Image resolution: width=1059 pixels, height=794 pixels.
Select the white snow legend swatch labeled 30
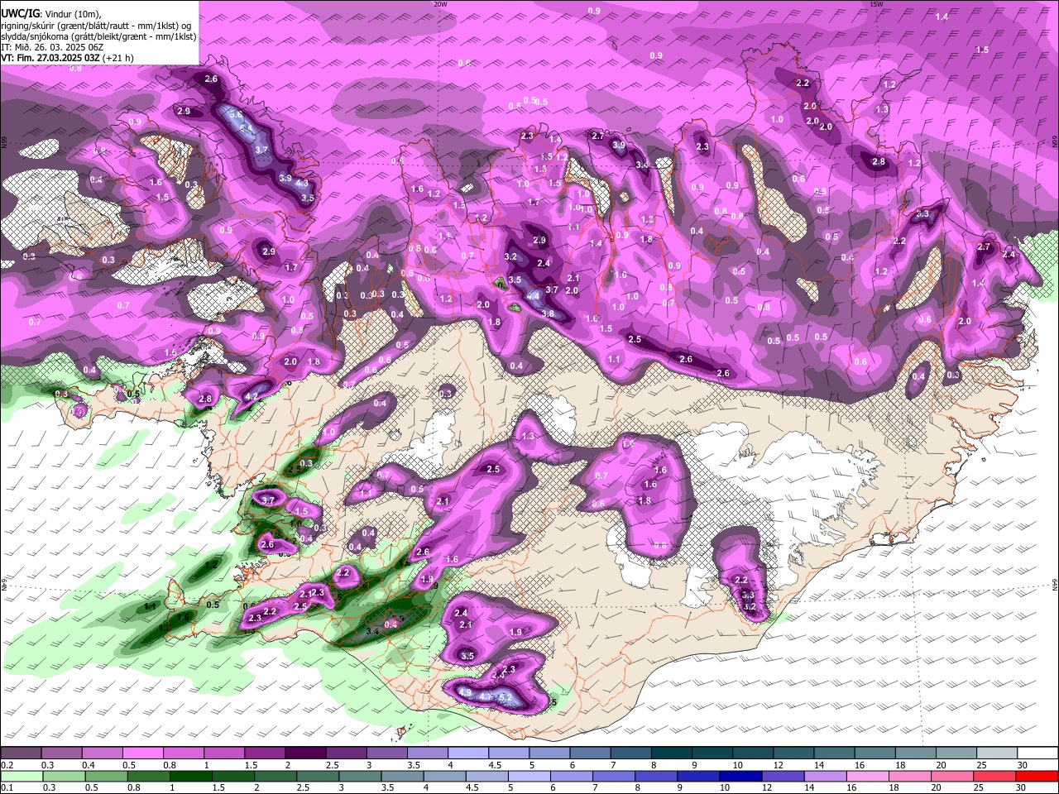[1037, 753]
